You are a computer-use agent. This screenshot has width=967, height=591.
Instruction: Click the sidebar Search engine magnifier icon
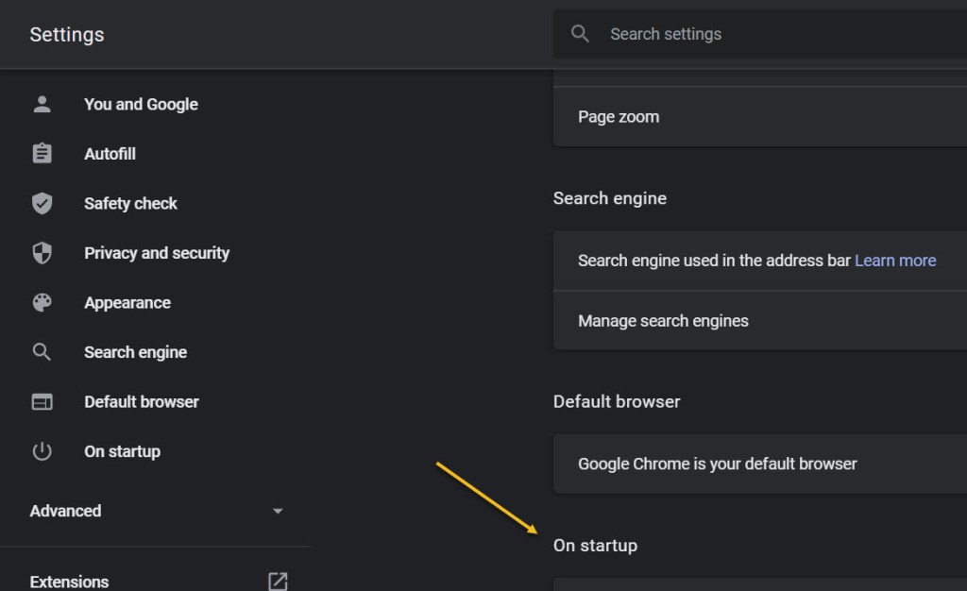pos(42,352)
